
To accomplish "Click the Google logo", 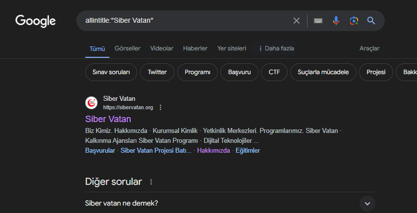I will (36, 21).
